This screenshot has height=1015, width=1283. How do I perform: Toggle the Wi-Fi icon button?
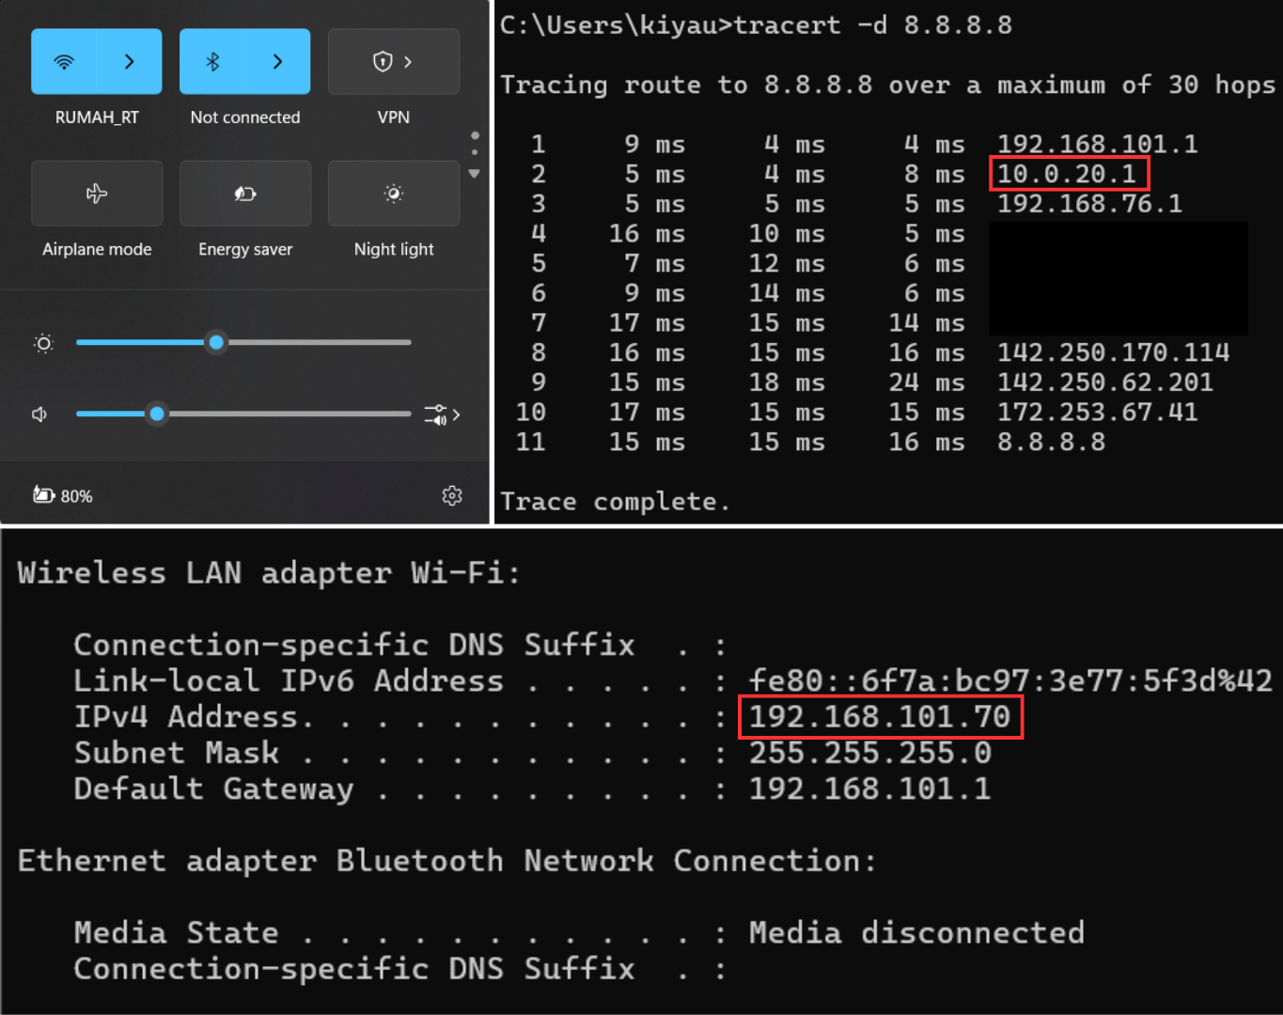(64, 62)
